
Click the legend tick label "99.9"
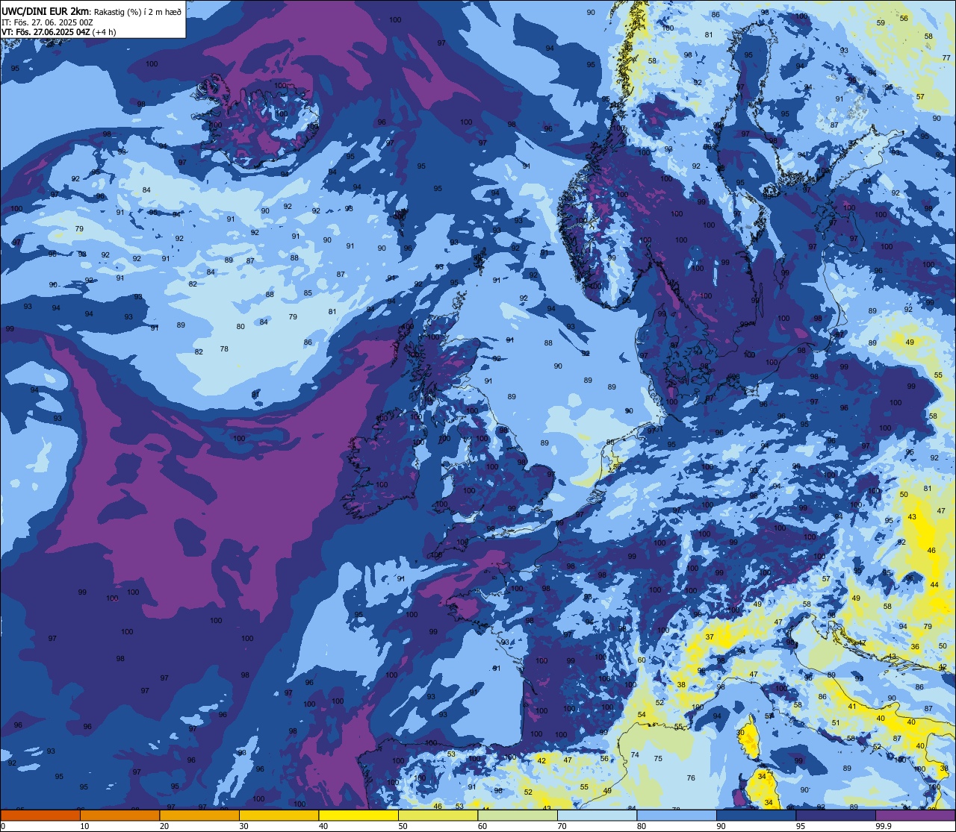[x=884, y=826]
